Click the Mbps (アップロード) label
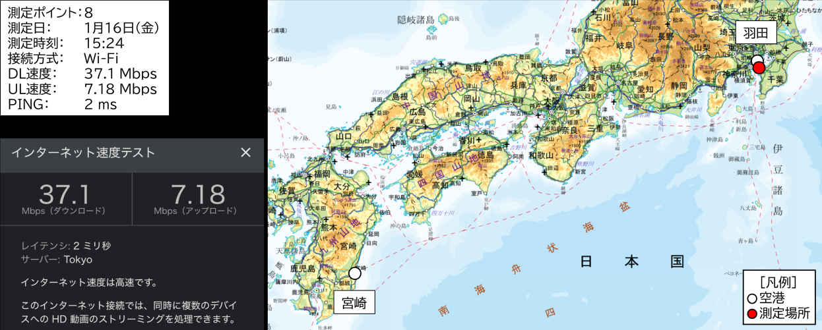822x330 pixels. pyautogui.click(x=195, y=211)
